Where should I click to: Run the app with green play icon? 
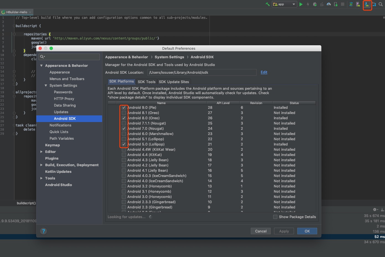[x=301, y=4]
